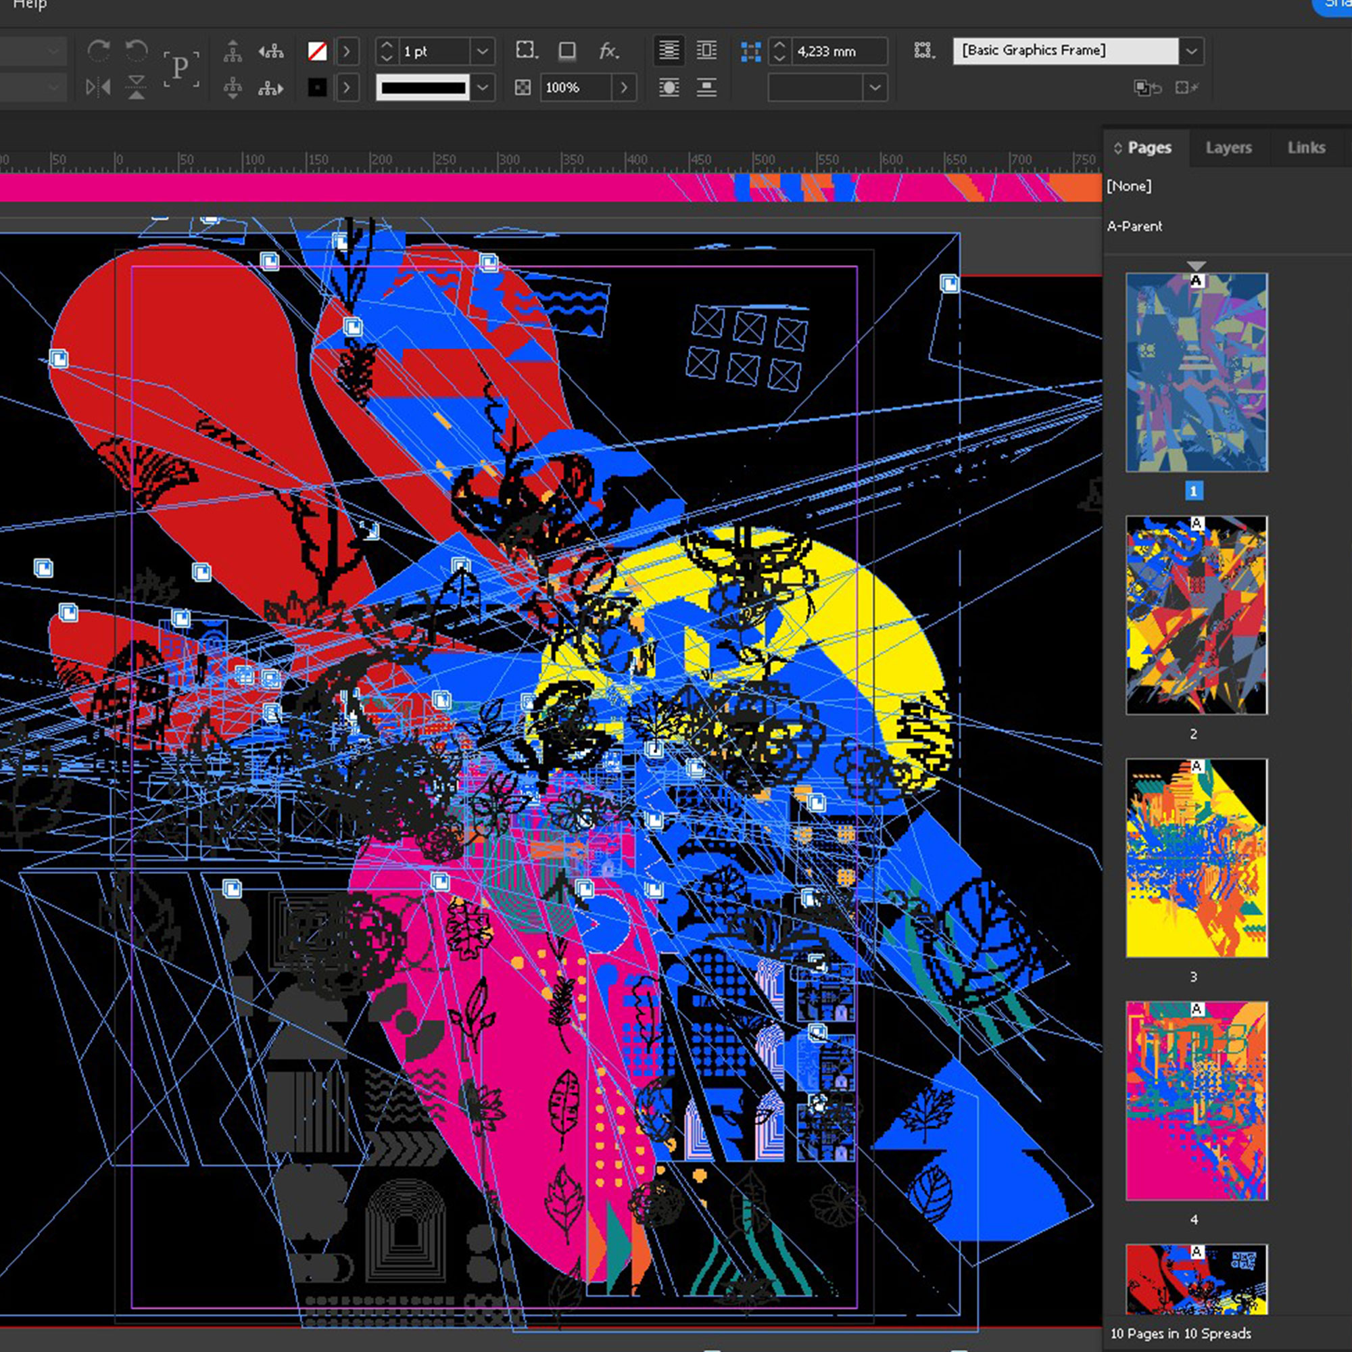Screen dimensions: 1352x1352
Task: Select the select container icon
Action: click(x=233, y=51)
